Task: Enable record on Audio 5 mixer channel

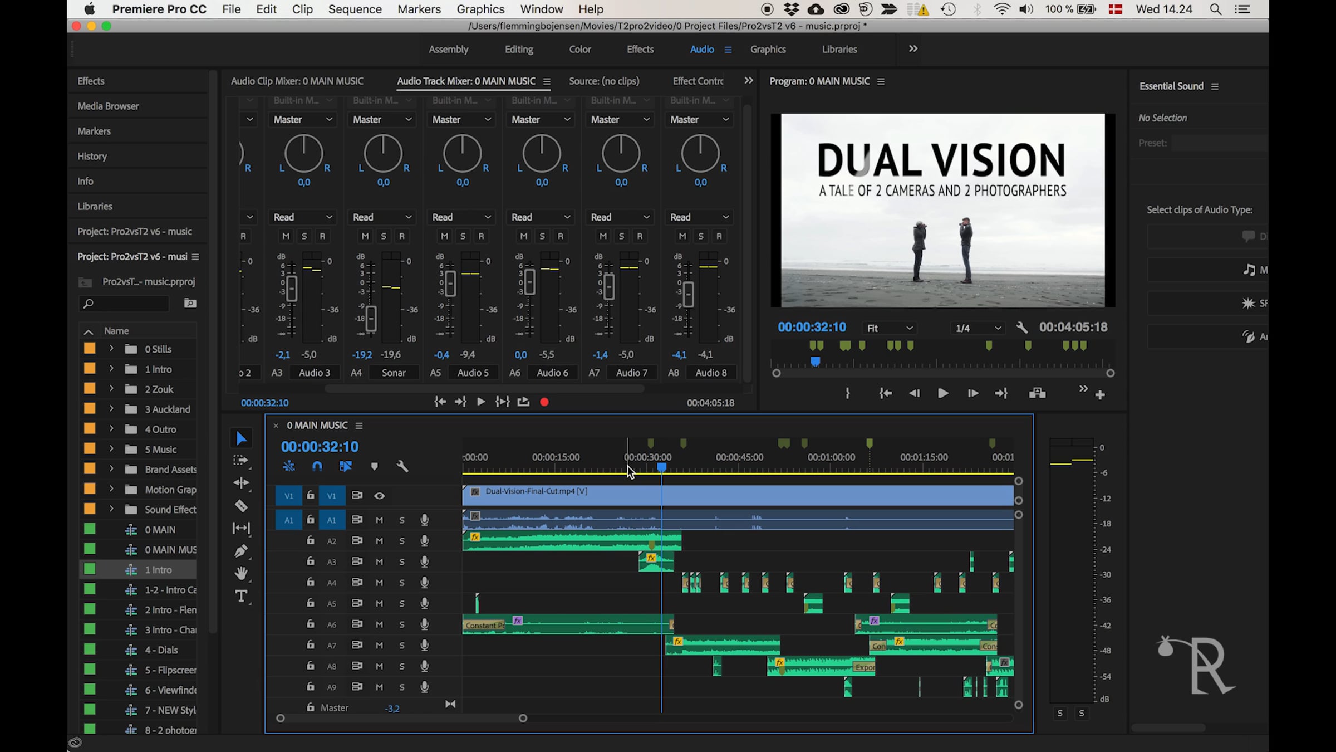Action: [x=482, y=236]
